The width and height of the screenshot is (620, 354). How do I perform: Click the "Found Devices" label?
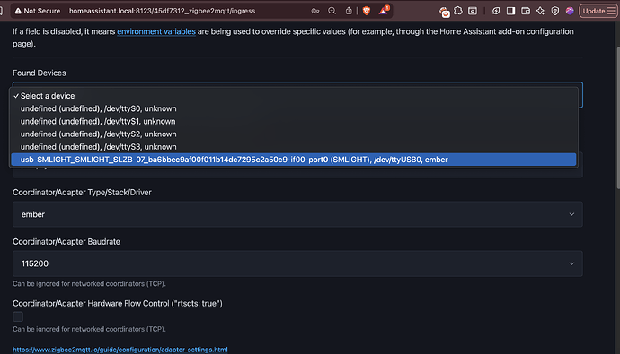coord(40,73)
